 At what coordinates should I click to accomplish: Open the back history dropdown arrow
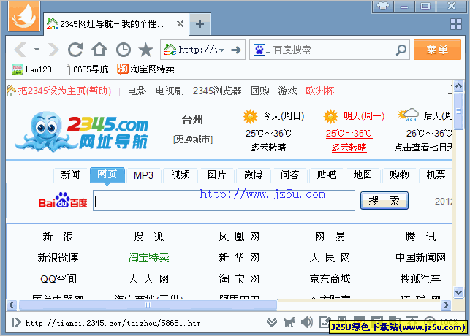tap(37, 50)
